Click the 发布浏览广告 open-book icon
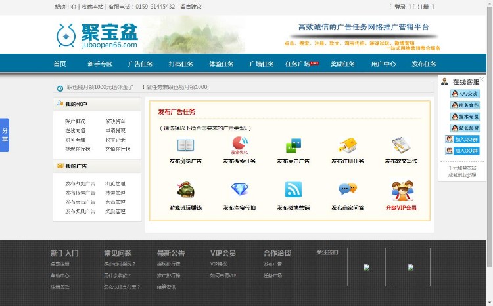Viewport: 493px width, 306px height. [185, 145]
